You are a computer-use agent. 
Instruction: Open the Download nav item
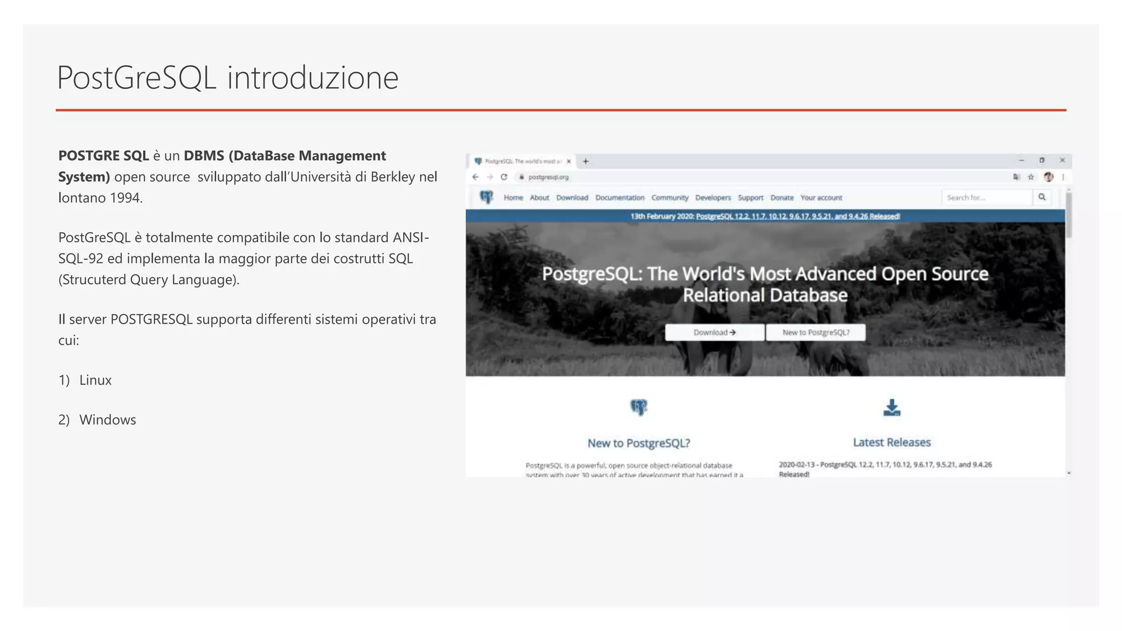(572, 198)
